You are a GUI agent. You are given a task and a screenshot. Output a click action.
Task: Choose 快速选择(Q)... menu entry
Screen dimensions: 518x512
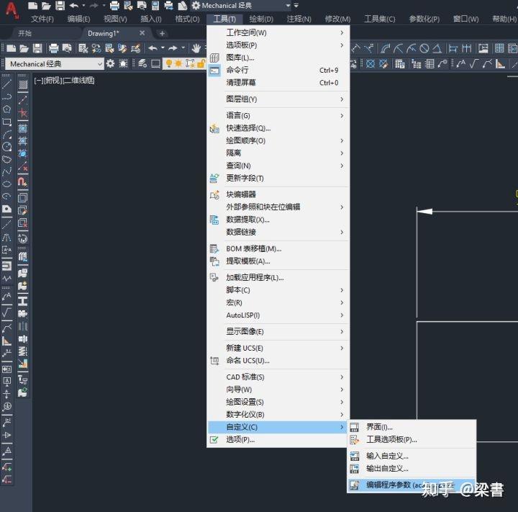[278, 128]
